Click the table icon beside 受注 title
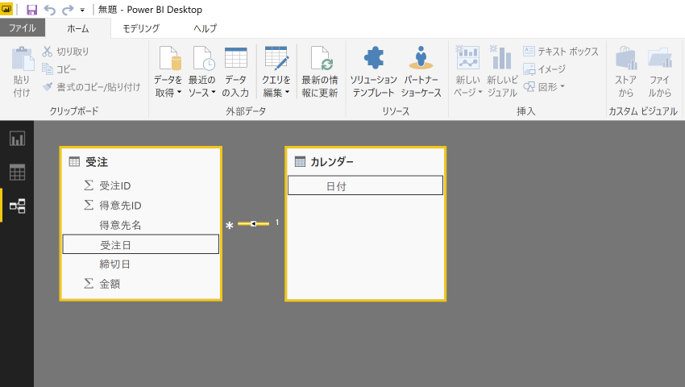Image resolution: width=685 pixels, height=387 pixels. point(74,162)
